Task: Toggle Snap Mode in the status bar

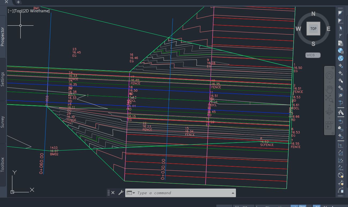Action: point(245,206)
